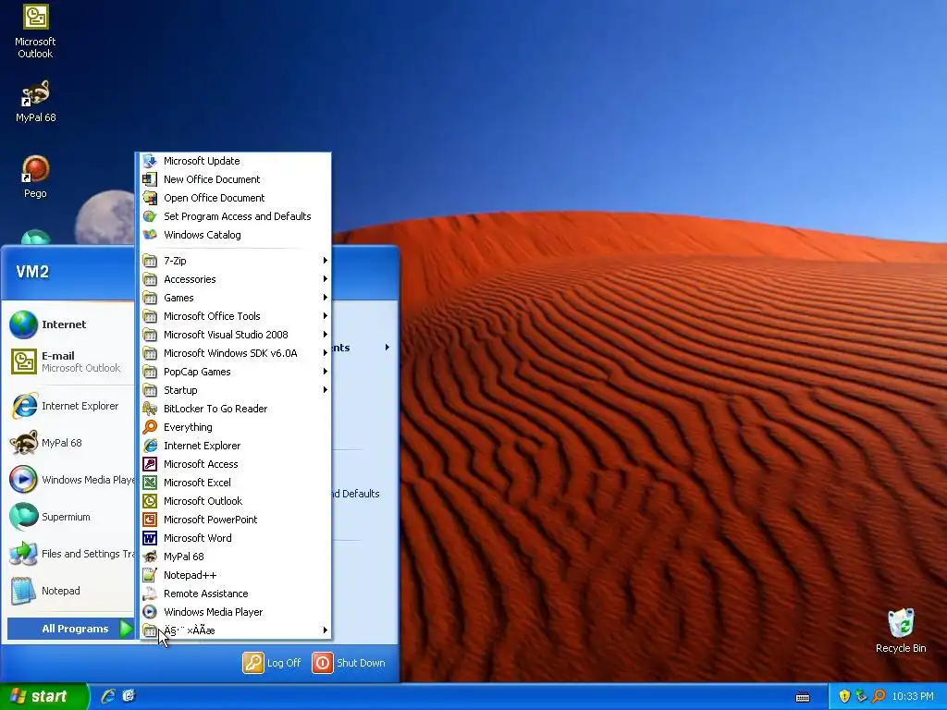Screen dimensions: 947x710
Task: Click the Everything magnifier tray icon
Action: [x=879, y=696]
